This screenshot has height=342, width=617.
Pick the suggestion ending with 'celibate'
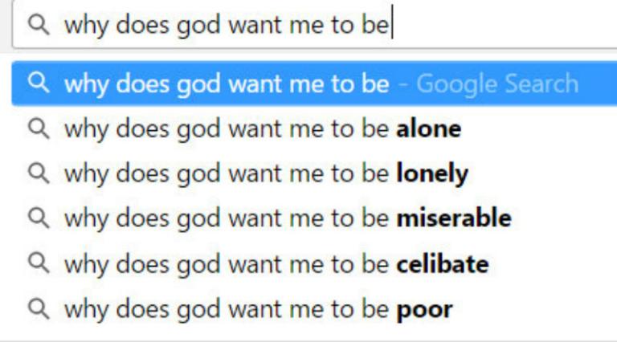(314, 263)
